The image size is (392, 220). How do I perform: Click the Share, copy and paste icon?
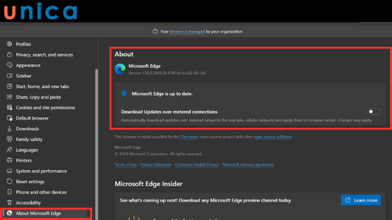pyautogui.click(x=9, y=97)
